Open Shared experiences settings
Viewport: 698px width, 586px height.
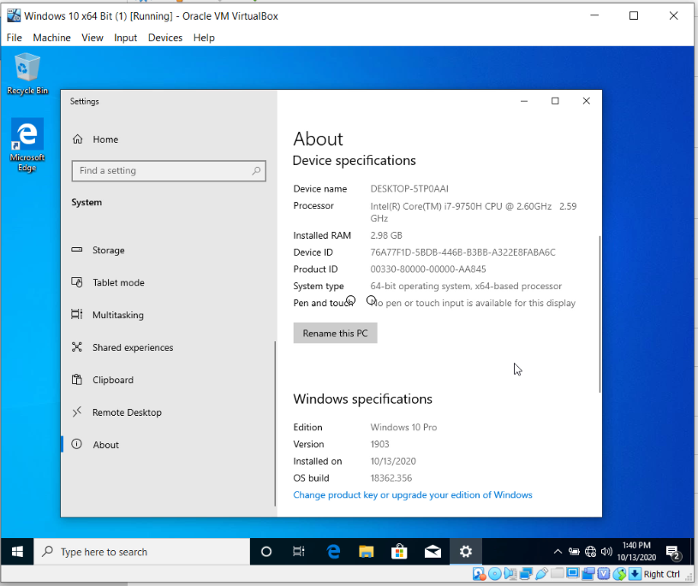click(x=132, y=347)
